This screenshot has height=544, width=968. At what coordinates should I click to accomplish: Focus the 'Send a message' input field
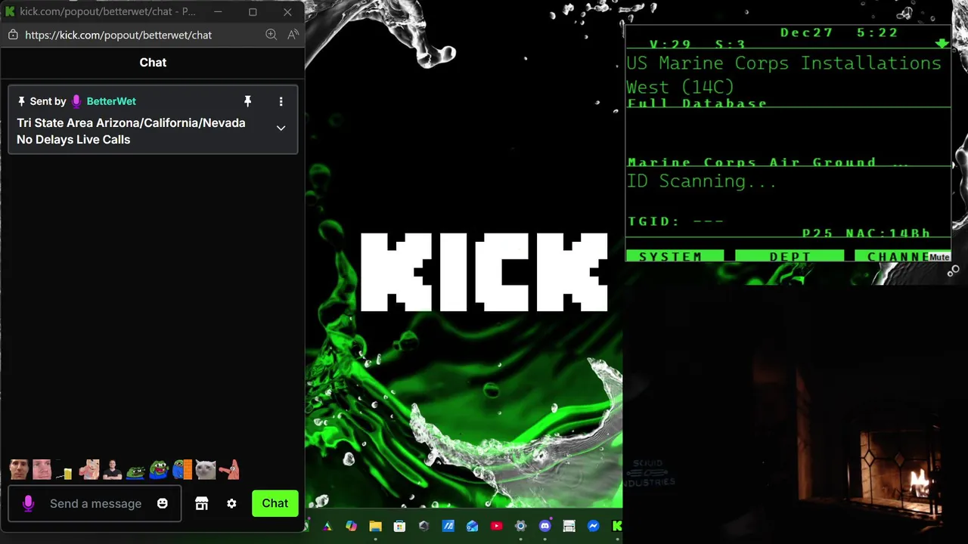[x=95, y=503]
